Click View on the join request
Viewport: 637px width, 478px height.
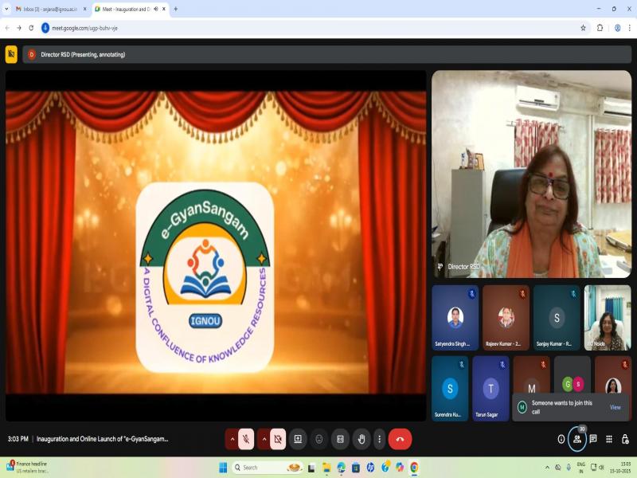tap(615, 407)
